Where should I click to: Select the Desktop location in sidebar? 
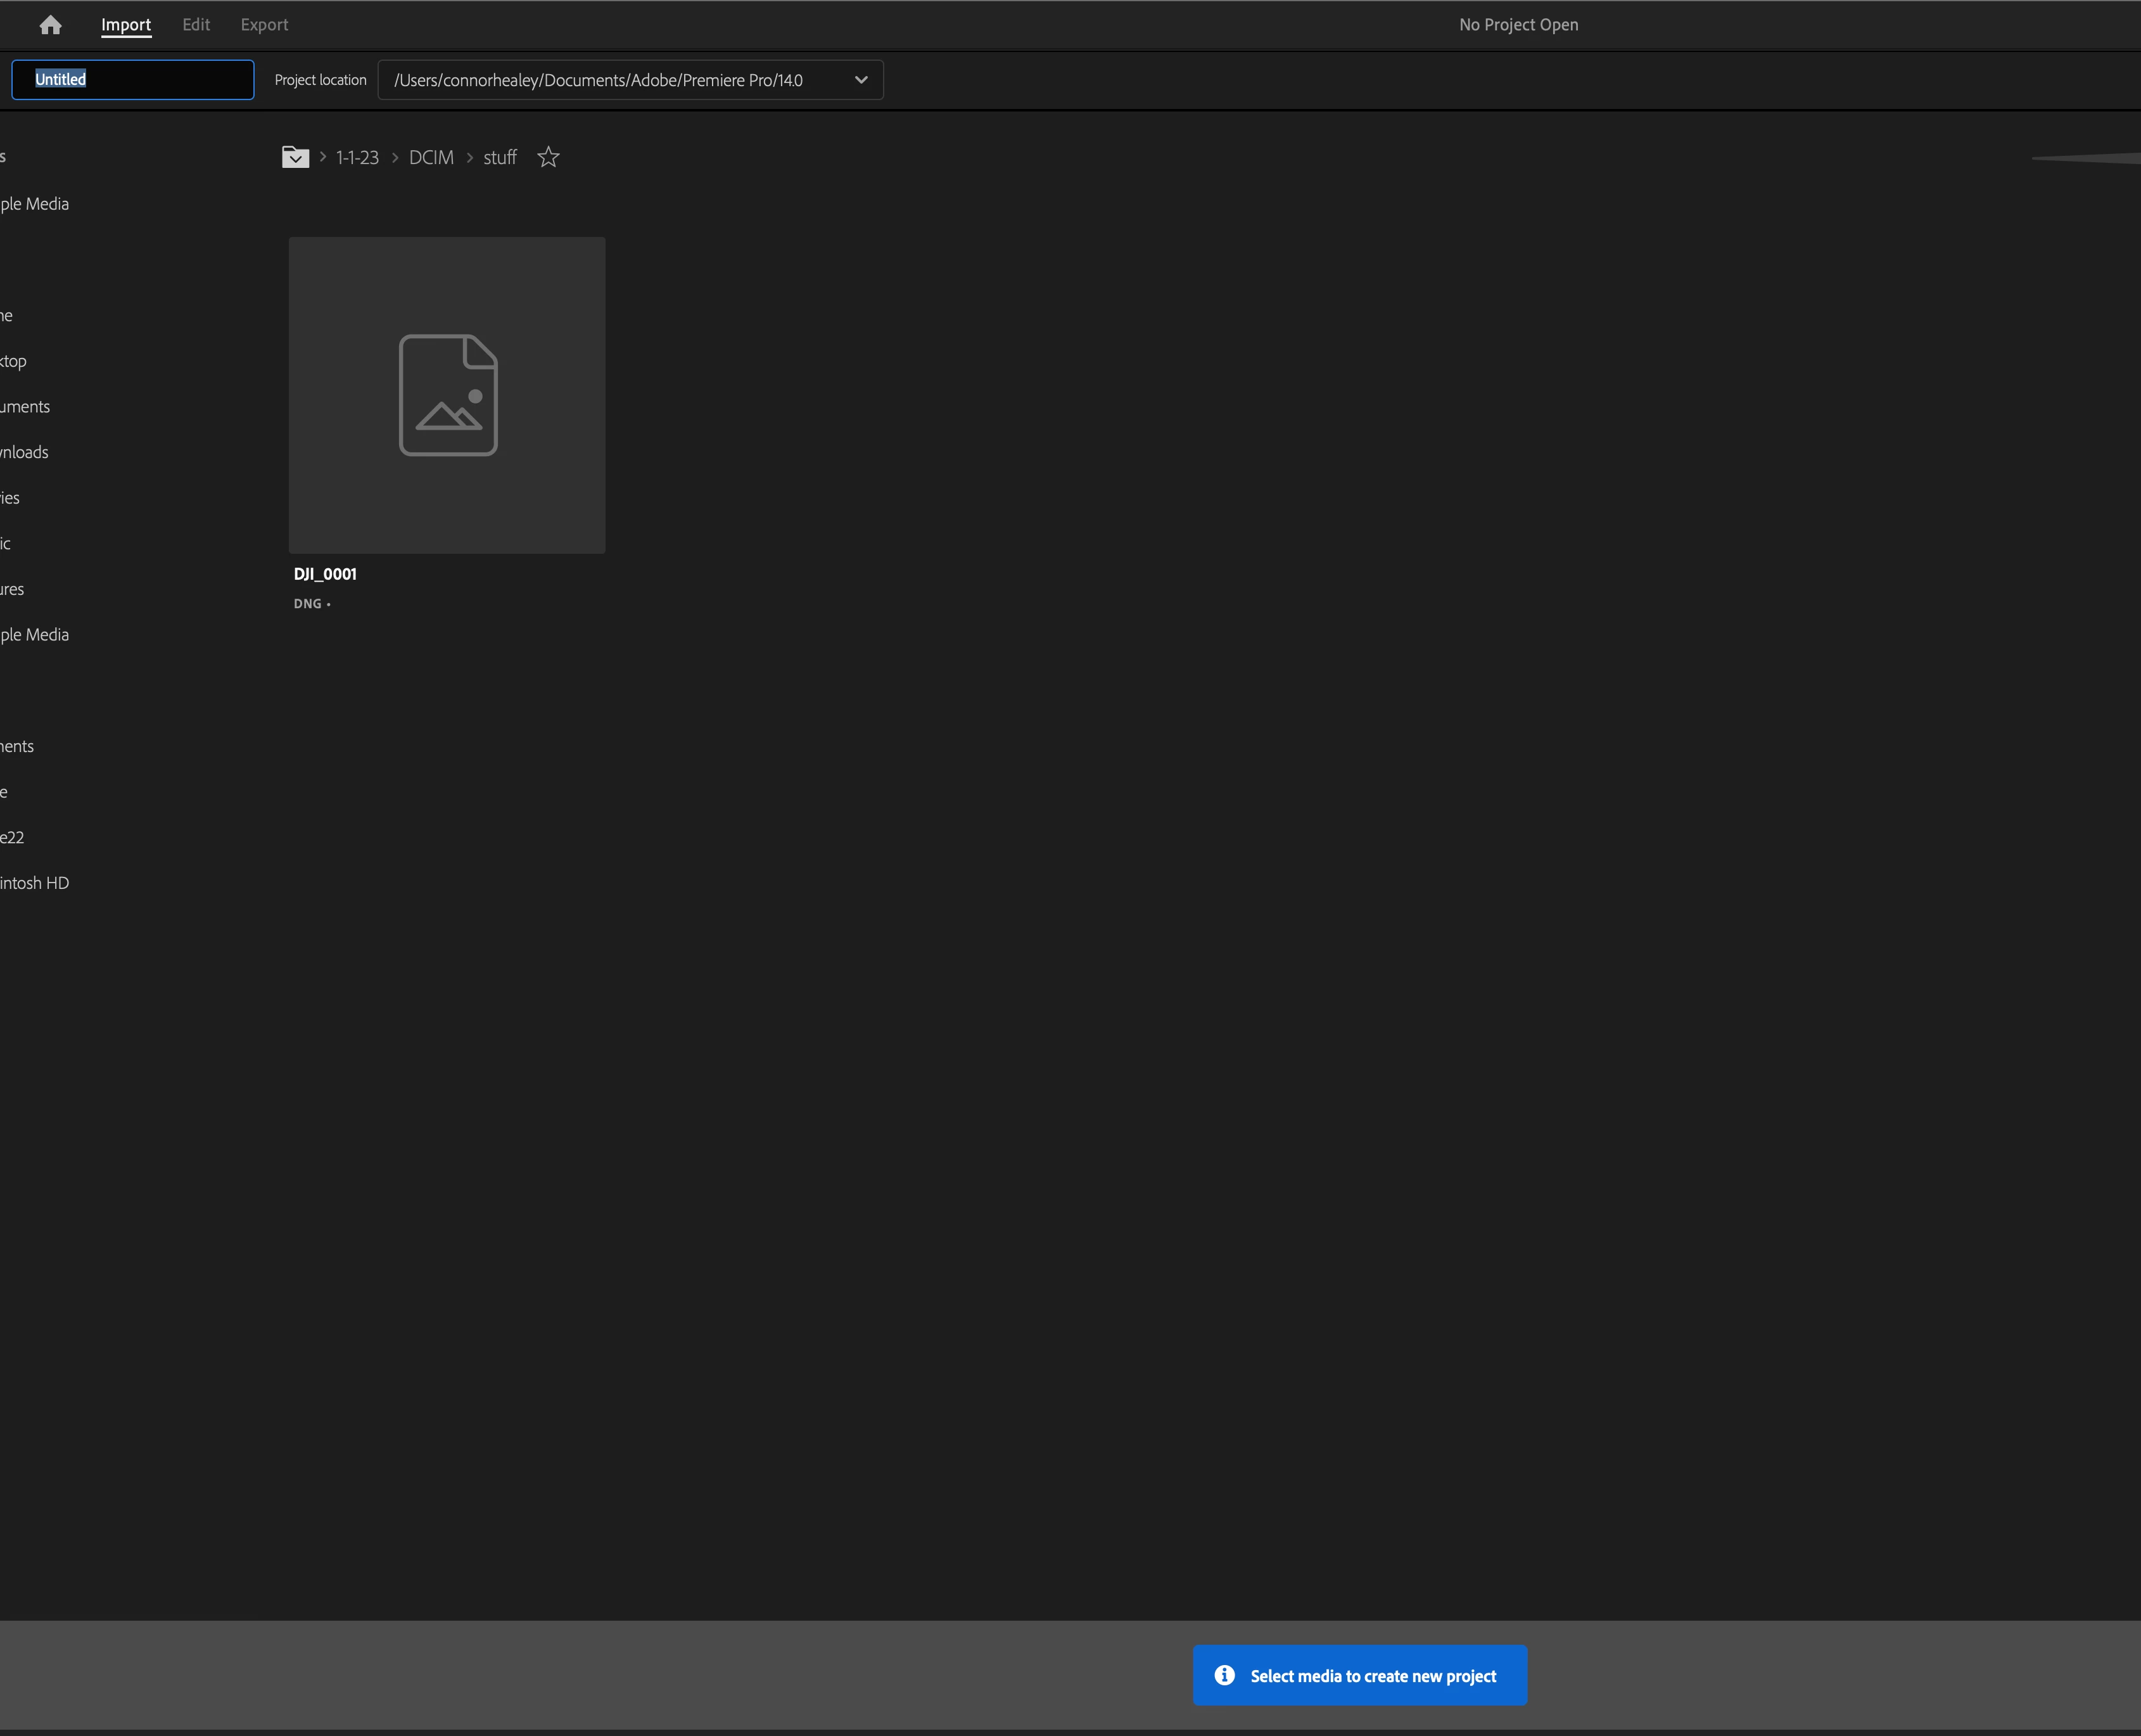pos(14,361)
